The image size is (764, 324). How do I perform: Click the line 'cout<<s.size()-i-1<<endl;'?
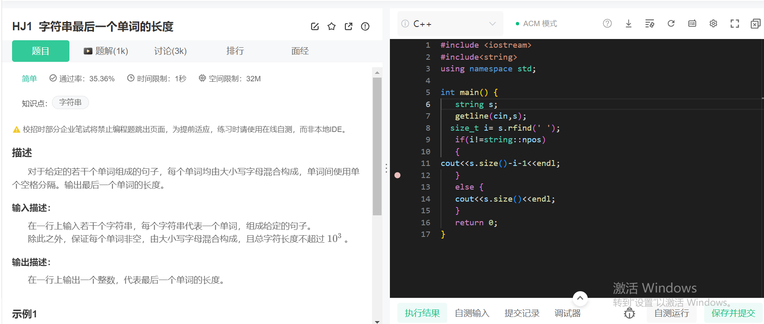tap(500, 163)
